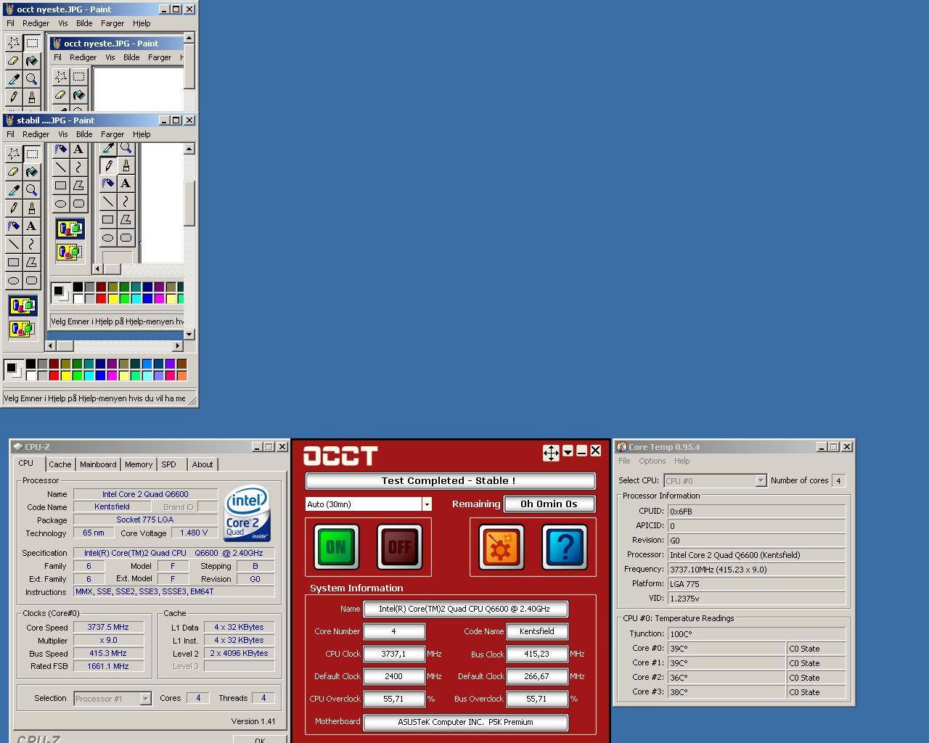The height and width of the screenshot is (743, 929).
Task: Pick the Curve tool in stabil Paint toolbox
Action: [x=31, y=244]
